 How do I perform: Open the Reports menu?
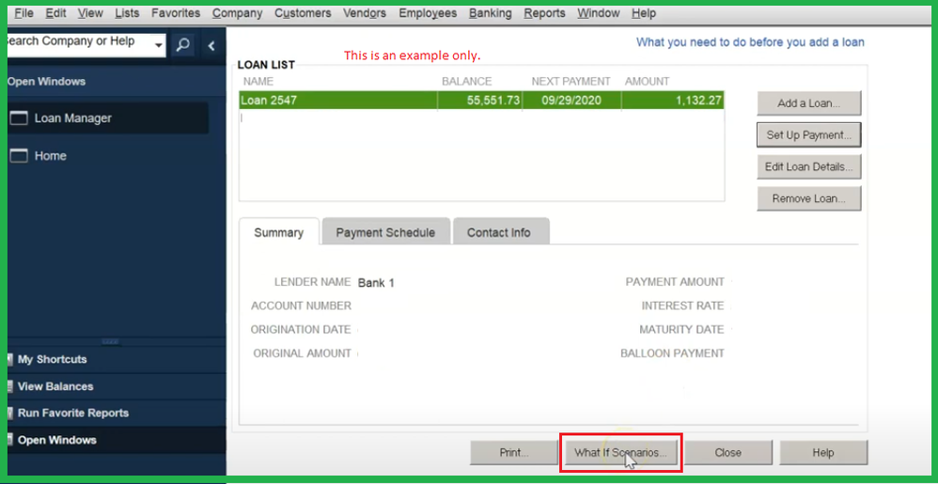(x=544, y=12)
